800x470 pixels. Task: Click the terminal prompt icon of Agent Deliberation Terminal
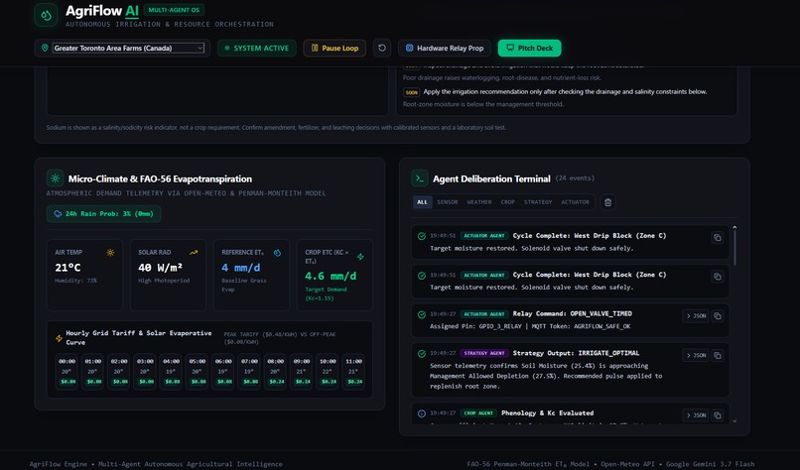pos(420,178)
